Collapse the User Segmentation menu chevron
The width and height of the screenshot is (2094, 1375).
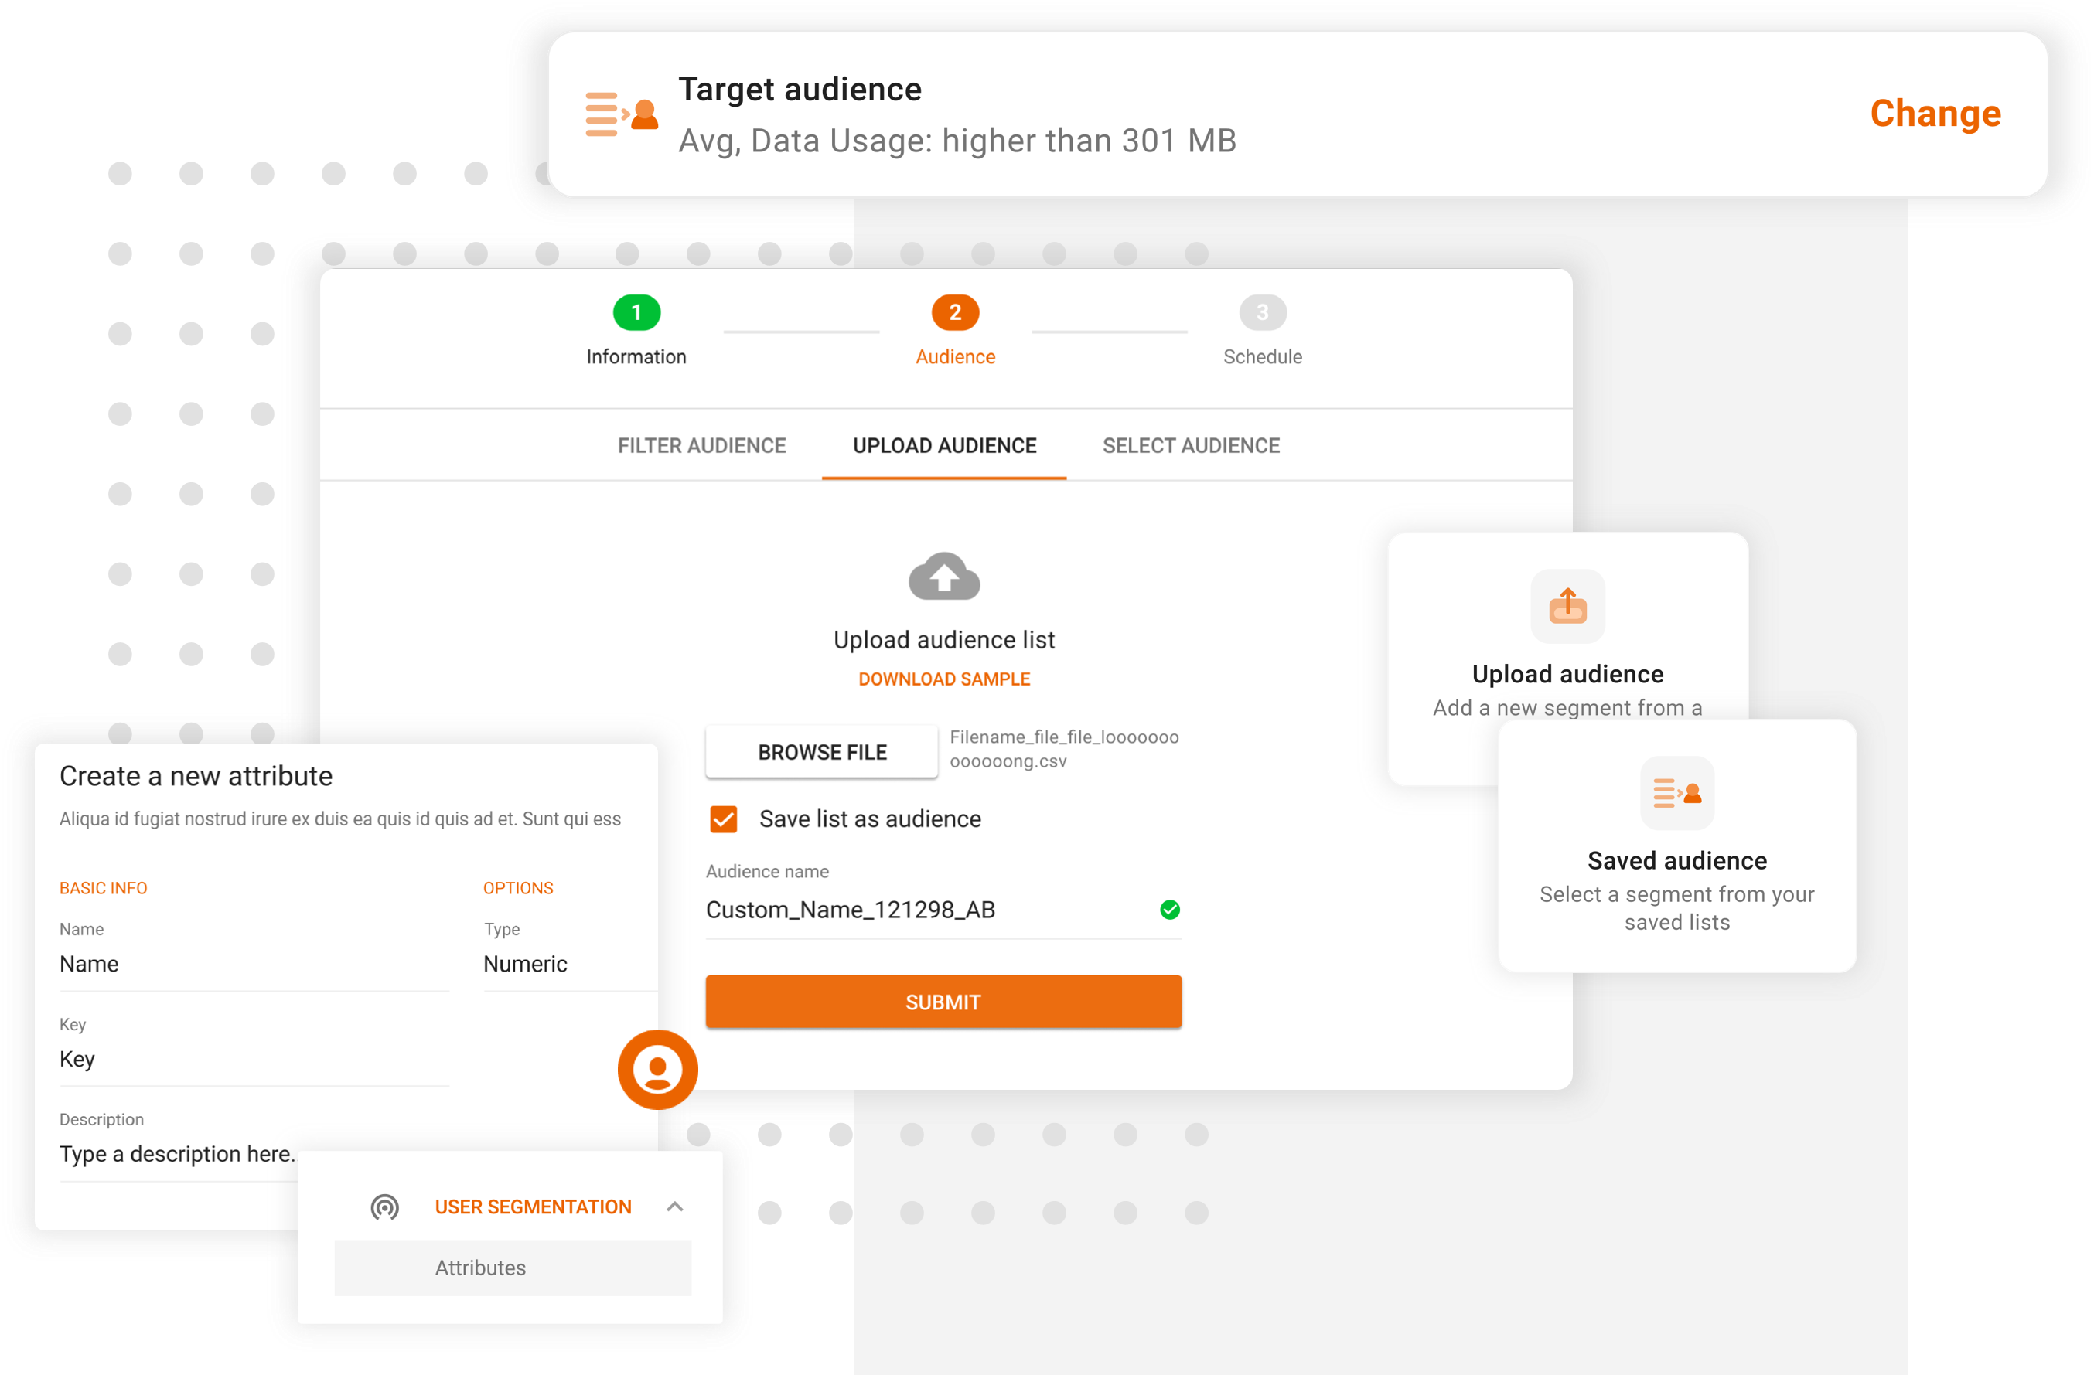pyautogui.click(x=674, y=1207)
